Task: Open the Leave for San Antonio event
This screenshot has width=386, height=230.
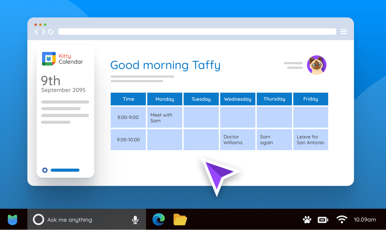Action: (311, 140)
